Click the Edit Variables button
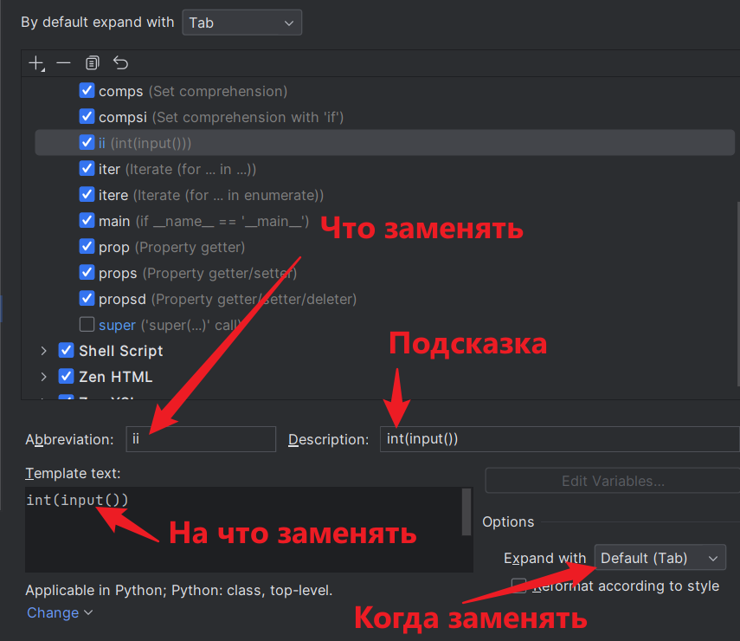The height and width of the screenshot is (641, 740). [612, 482]
